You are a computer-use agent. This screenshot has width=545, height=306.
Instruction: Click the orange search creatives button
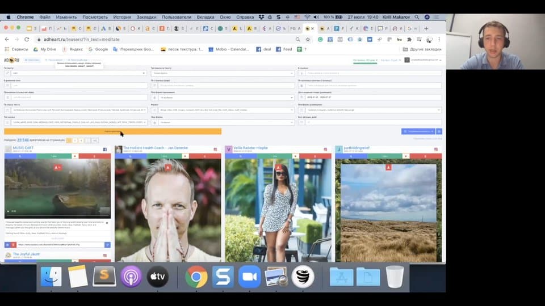point(112,131)
